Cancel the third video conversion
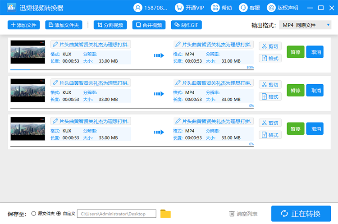338x224 pixels. (315, 128)
